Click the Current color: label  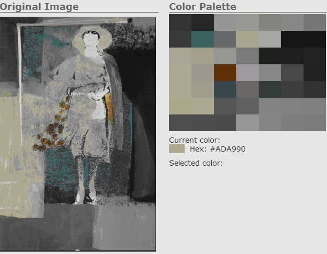point(195,140)
